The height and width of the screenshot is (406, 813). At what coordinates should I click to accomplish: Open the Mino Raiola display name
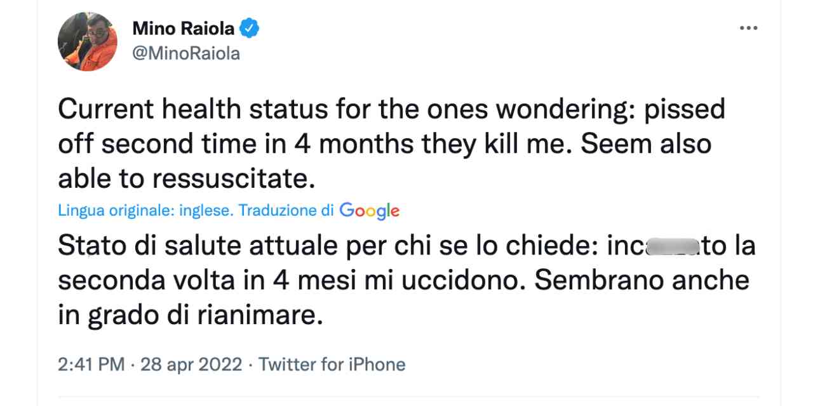click(x=184, y=29)
